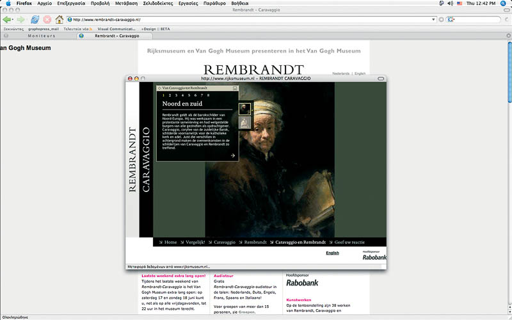Click the diamond icon before Van Caravaggio tot Rembrandt
Image resolution: width=512 pixels, height=320 pixels.
(159, 88)
